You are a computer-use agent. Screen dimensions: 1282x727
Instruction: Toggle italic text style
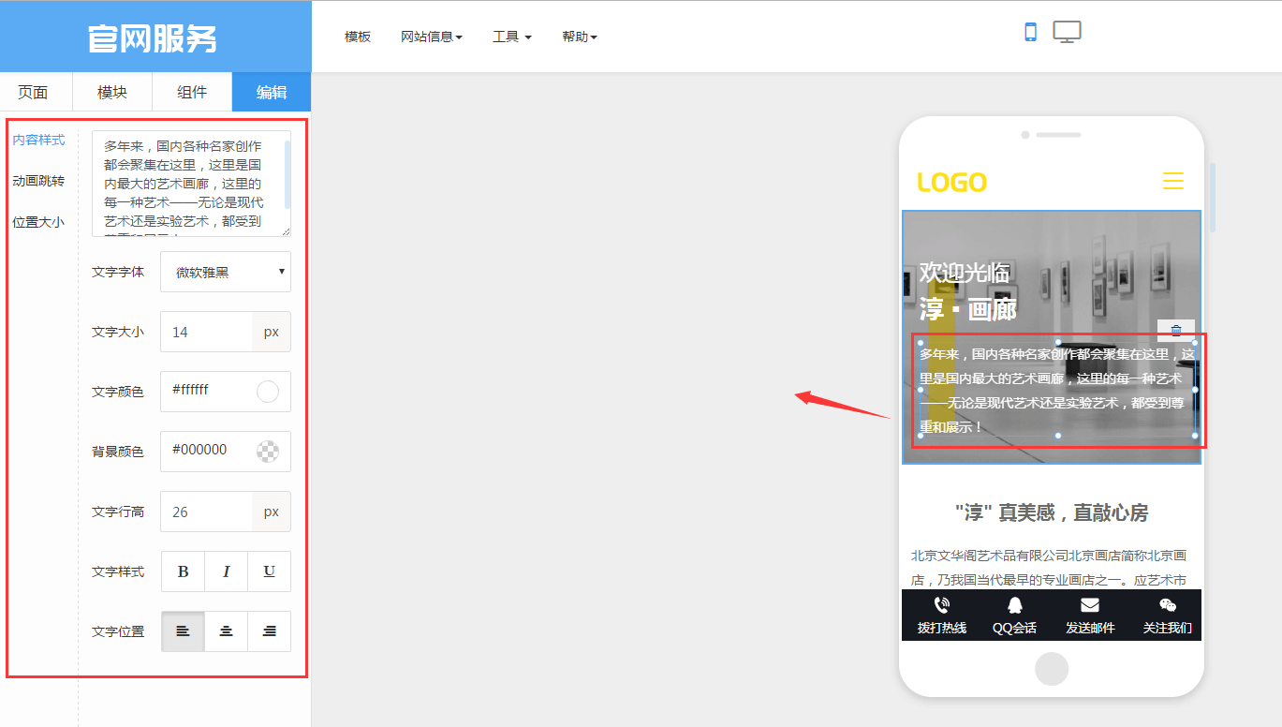coord(227,571)
